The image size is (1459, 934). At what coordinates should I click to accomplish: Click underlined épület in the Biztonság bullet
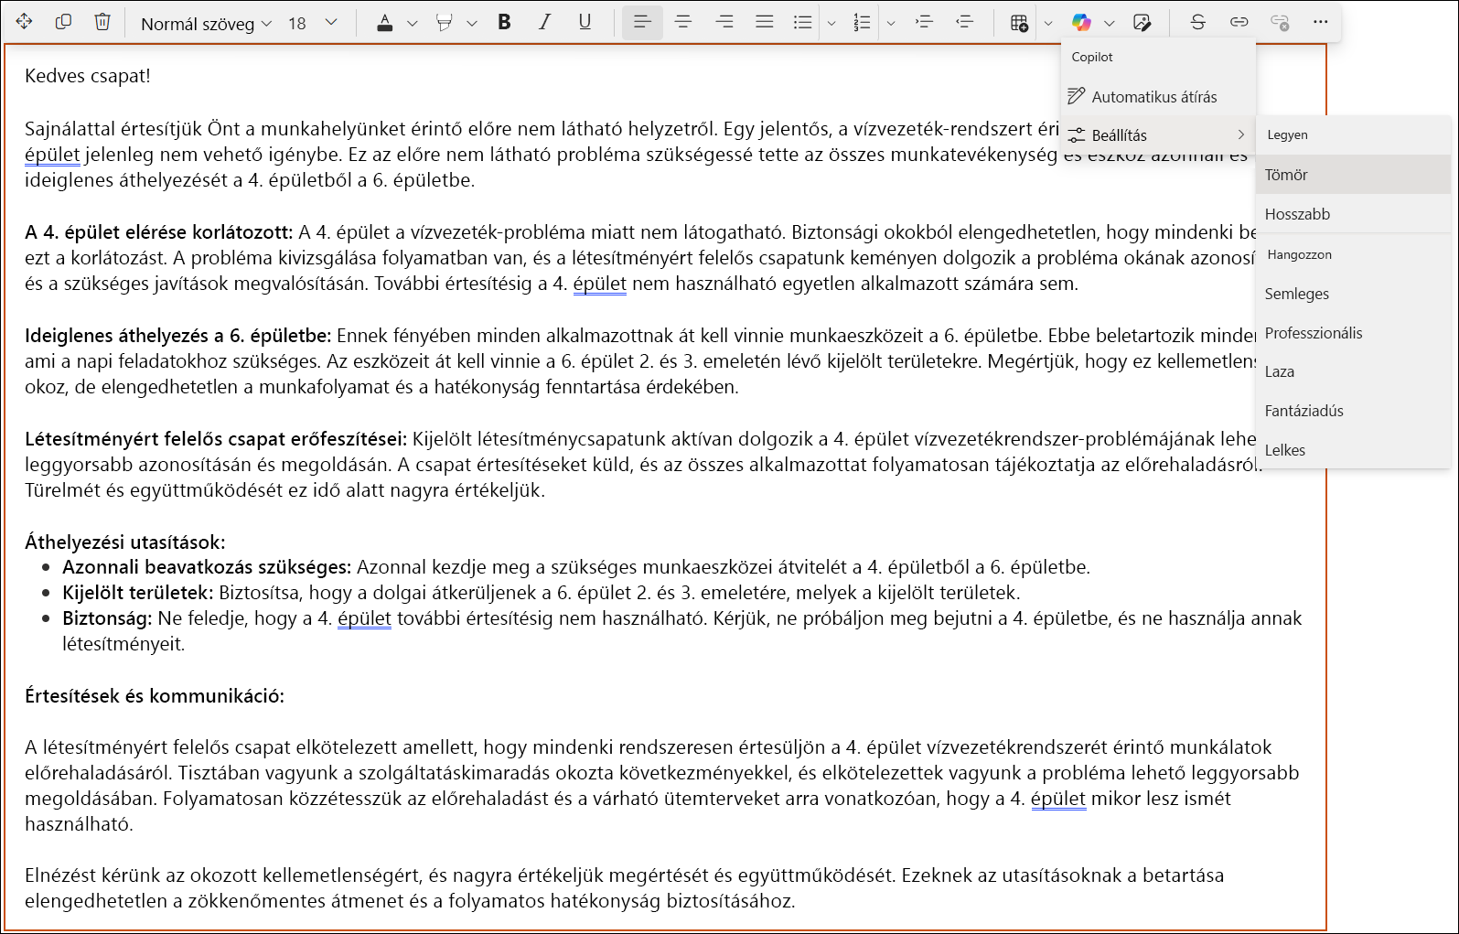364,619
